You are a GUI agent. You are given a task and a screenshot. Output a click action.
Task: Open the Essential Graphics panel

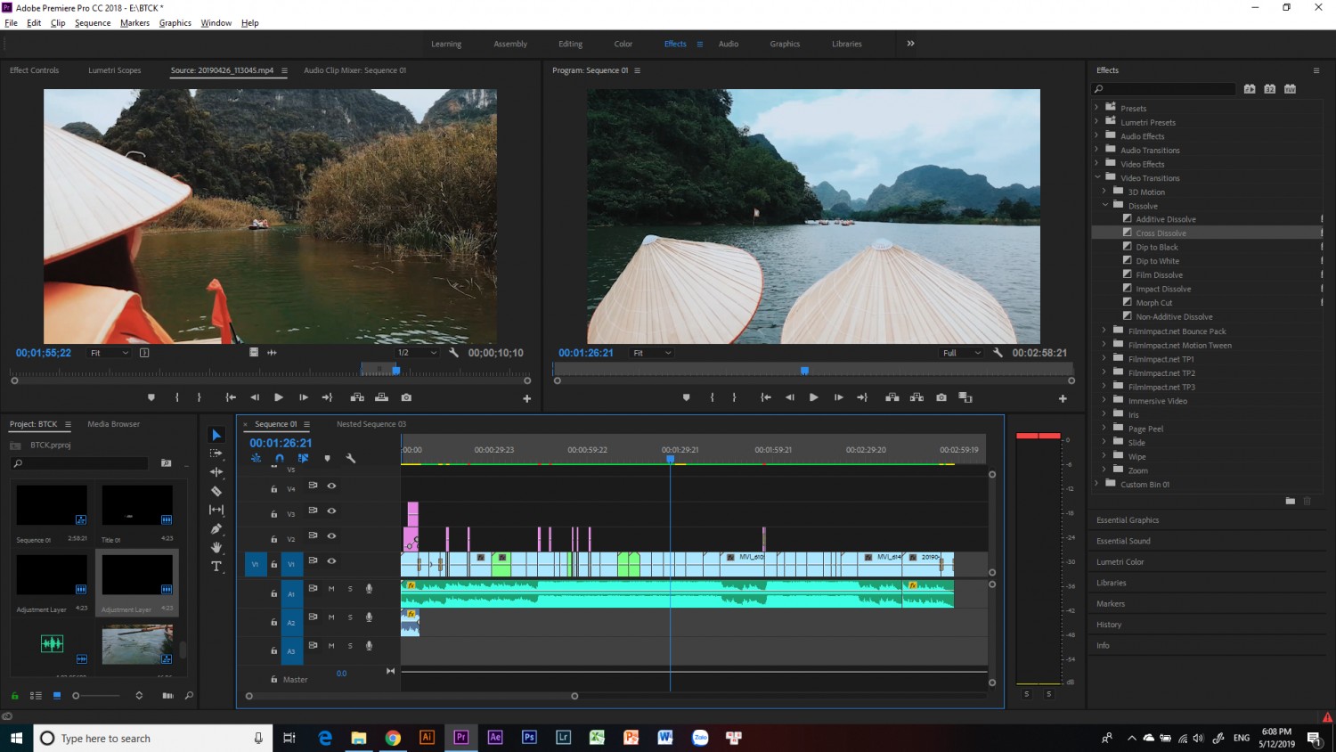(1128, 520)
